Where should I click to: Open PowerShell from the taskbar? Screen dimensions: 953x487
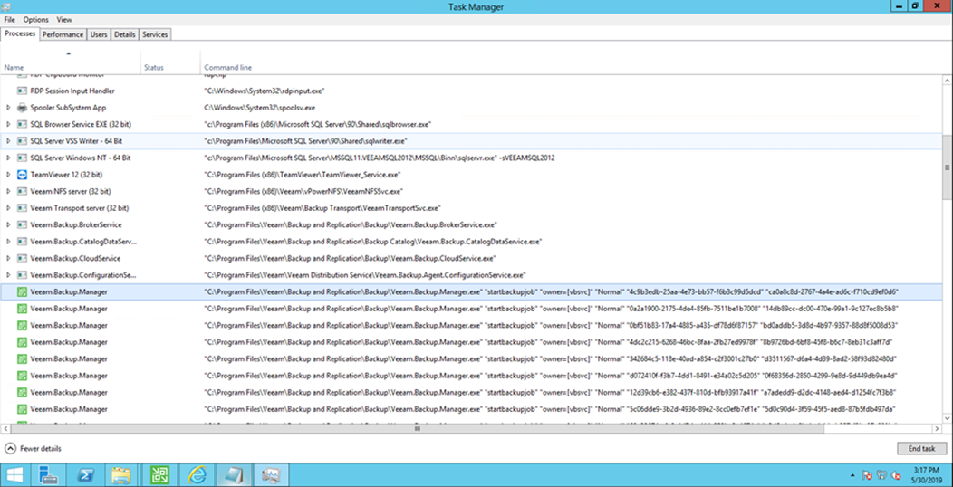click(84, 474)
